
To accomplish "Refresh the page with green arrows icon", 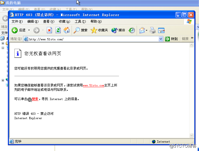I will click(x=58, y=30).
